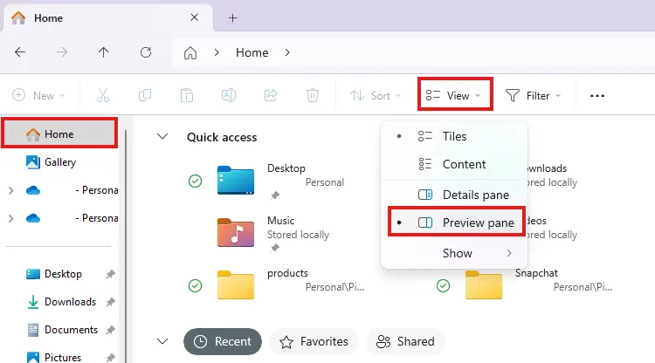Open the Music folder icon

point(236,232)
